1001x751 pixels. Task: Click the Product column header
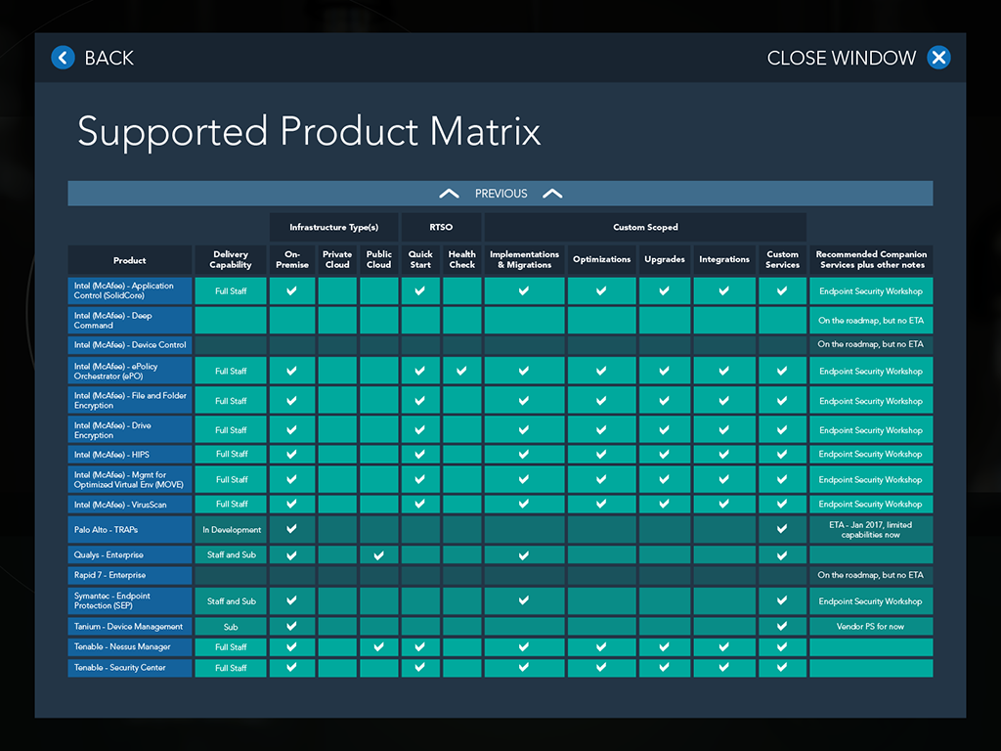(130, 260)
